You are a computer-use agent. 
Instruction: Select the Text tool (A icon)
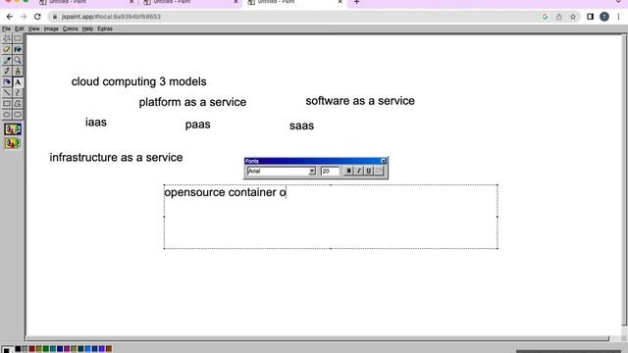click(x=18, y=82)
